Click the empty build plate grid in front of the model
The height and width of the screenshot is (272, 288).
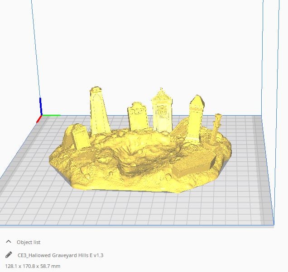[136, 208]
